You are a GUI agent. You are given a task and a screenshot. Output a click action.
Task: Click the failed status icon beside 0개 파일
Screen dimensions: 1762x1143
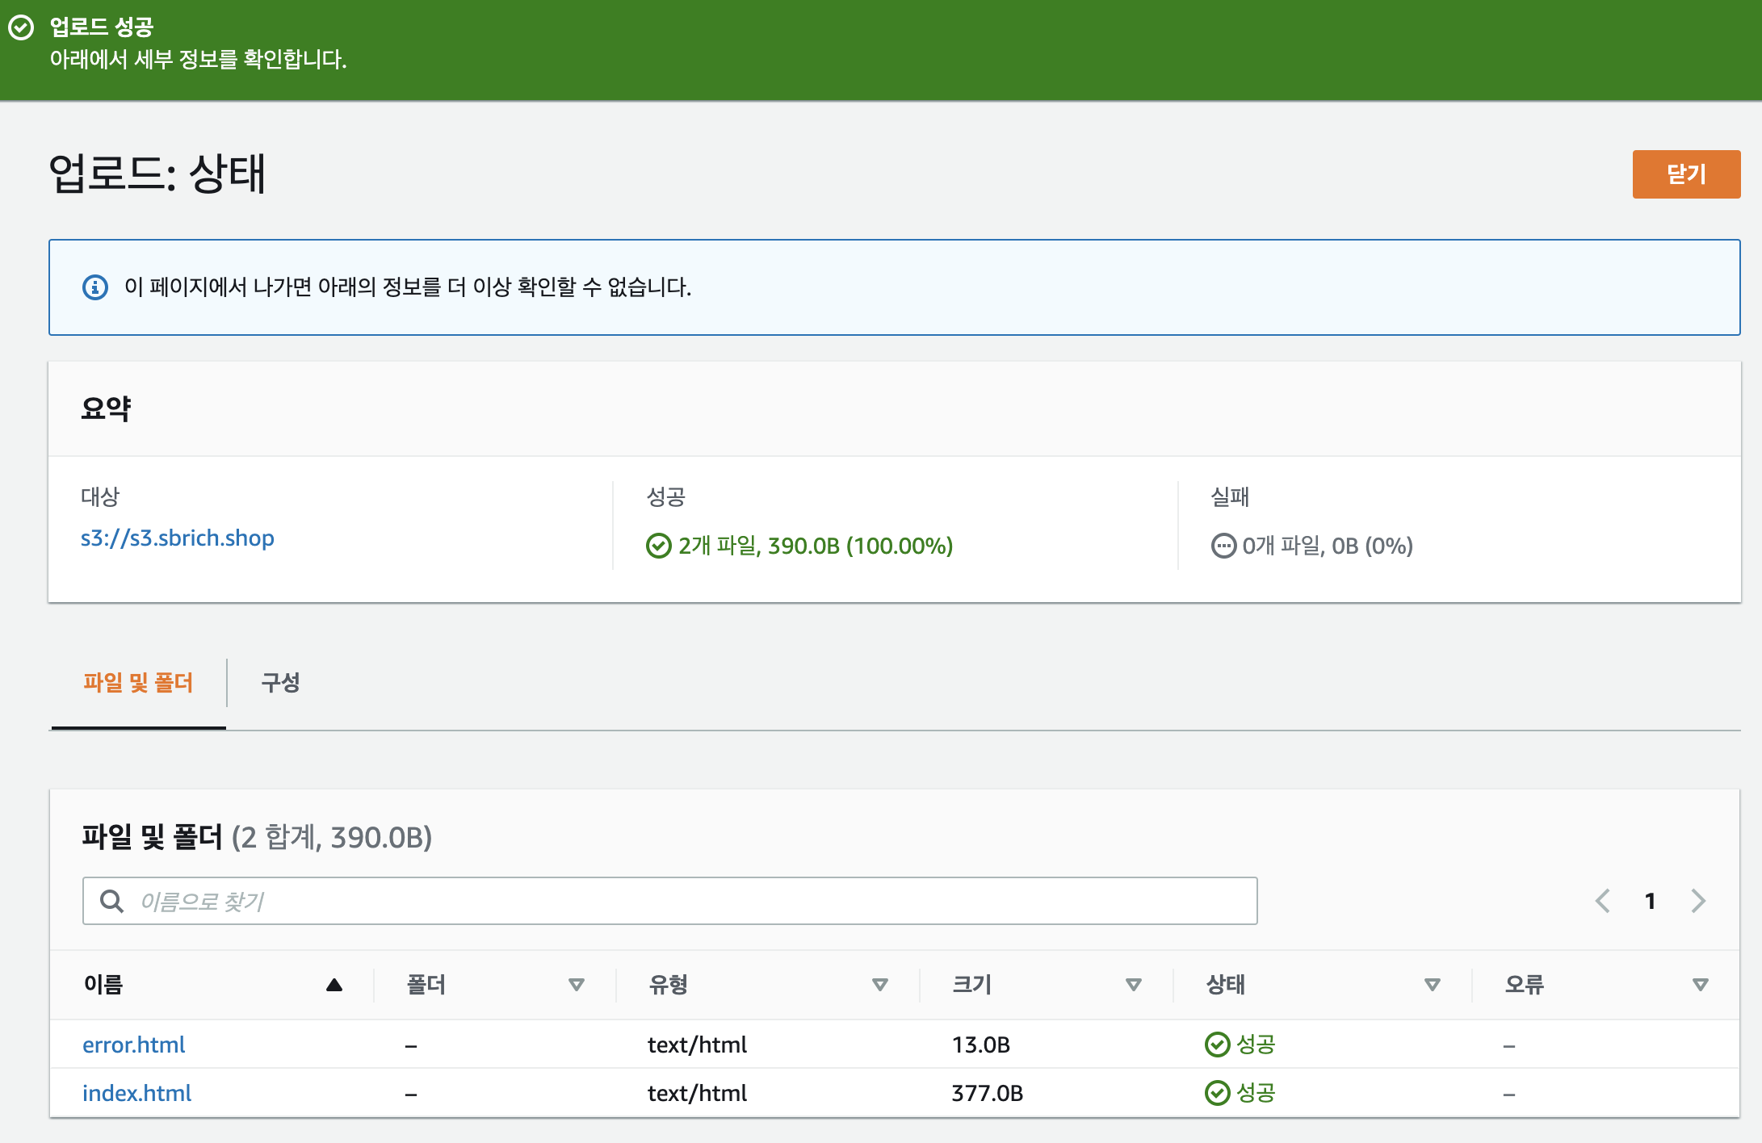point(1223,546)
